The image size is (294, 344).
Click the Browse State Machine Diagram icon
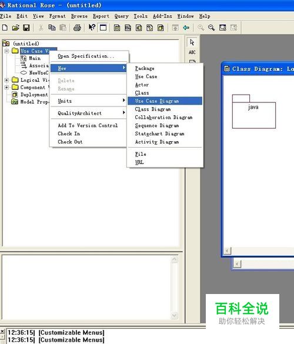tap(149, 28)
